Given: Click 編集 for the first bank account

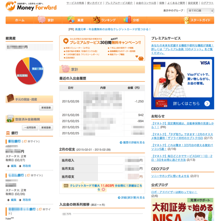Looking at the screenshot, I should (x=14, y=166).
